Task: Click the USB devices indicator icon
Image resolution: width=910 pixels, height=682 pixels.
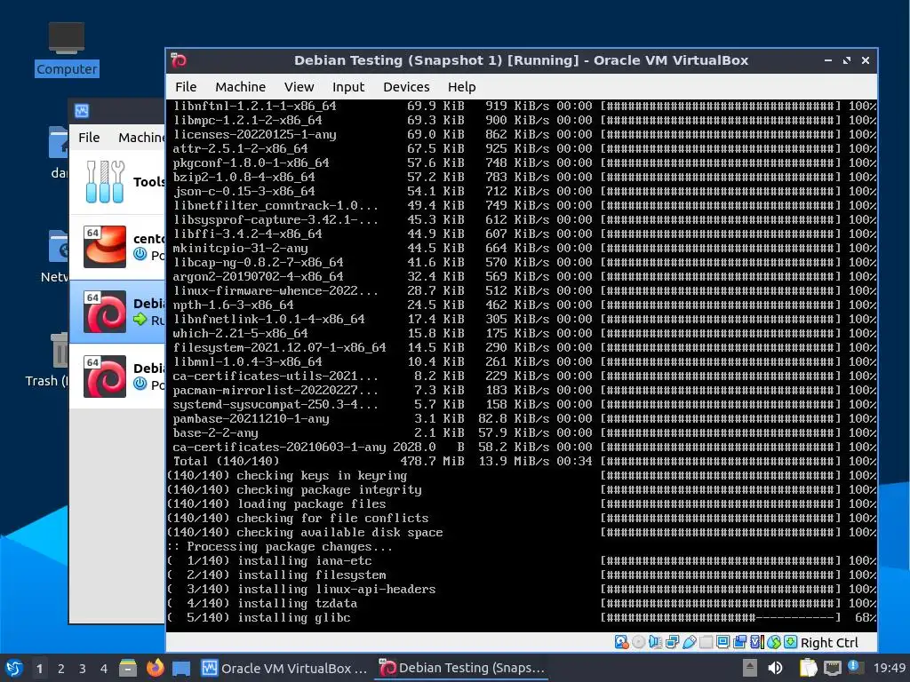Action: point(689,642)
